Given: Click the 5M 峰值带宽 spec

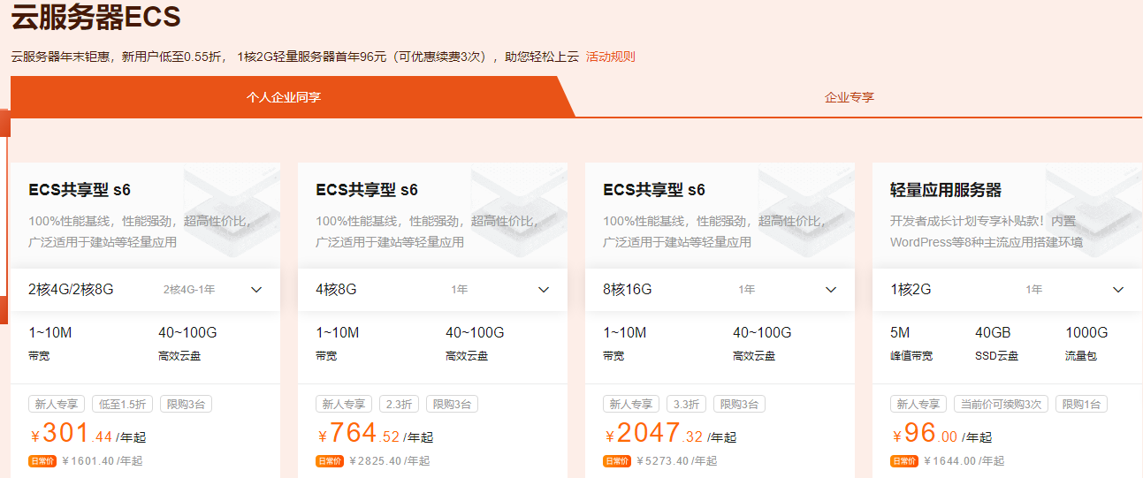Looking at the screenshot, I should click(911, 344).
